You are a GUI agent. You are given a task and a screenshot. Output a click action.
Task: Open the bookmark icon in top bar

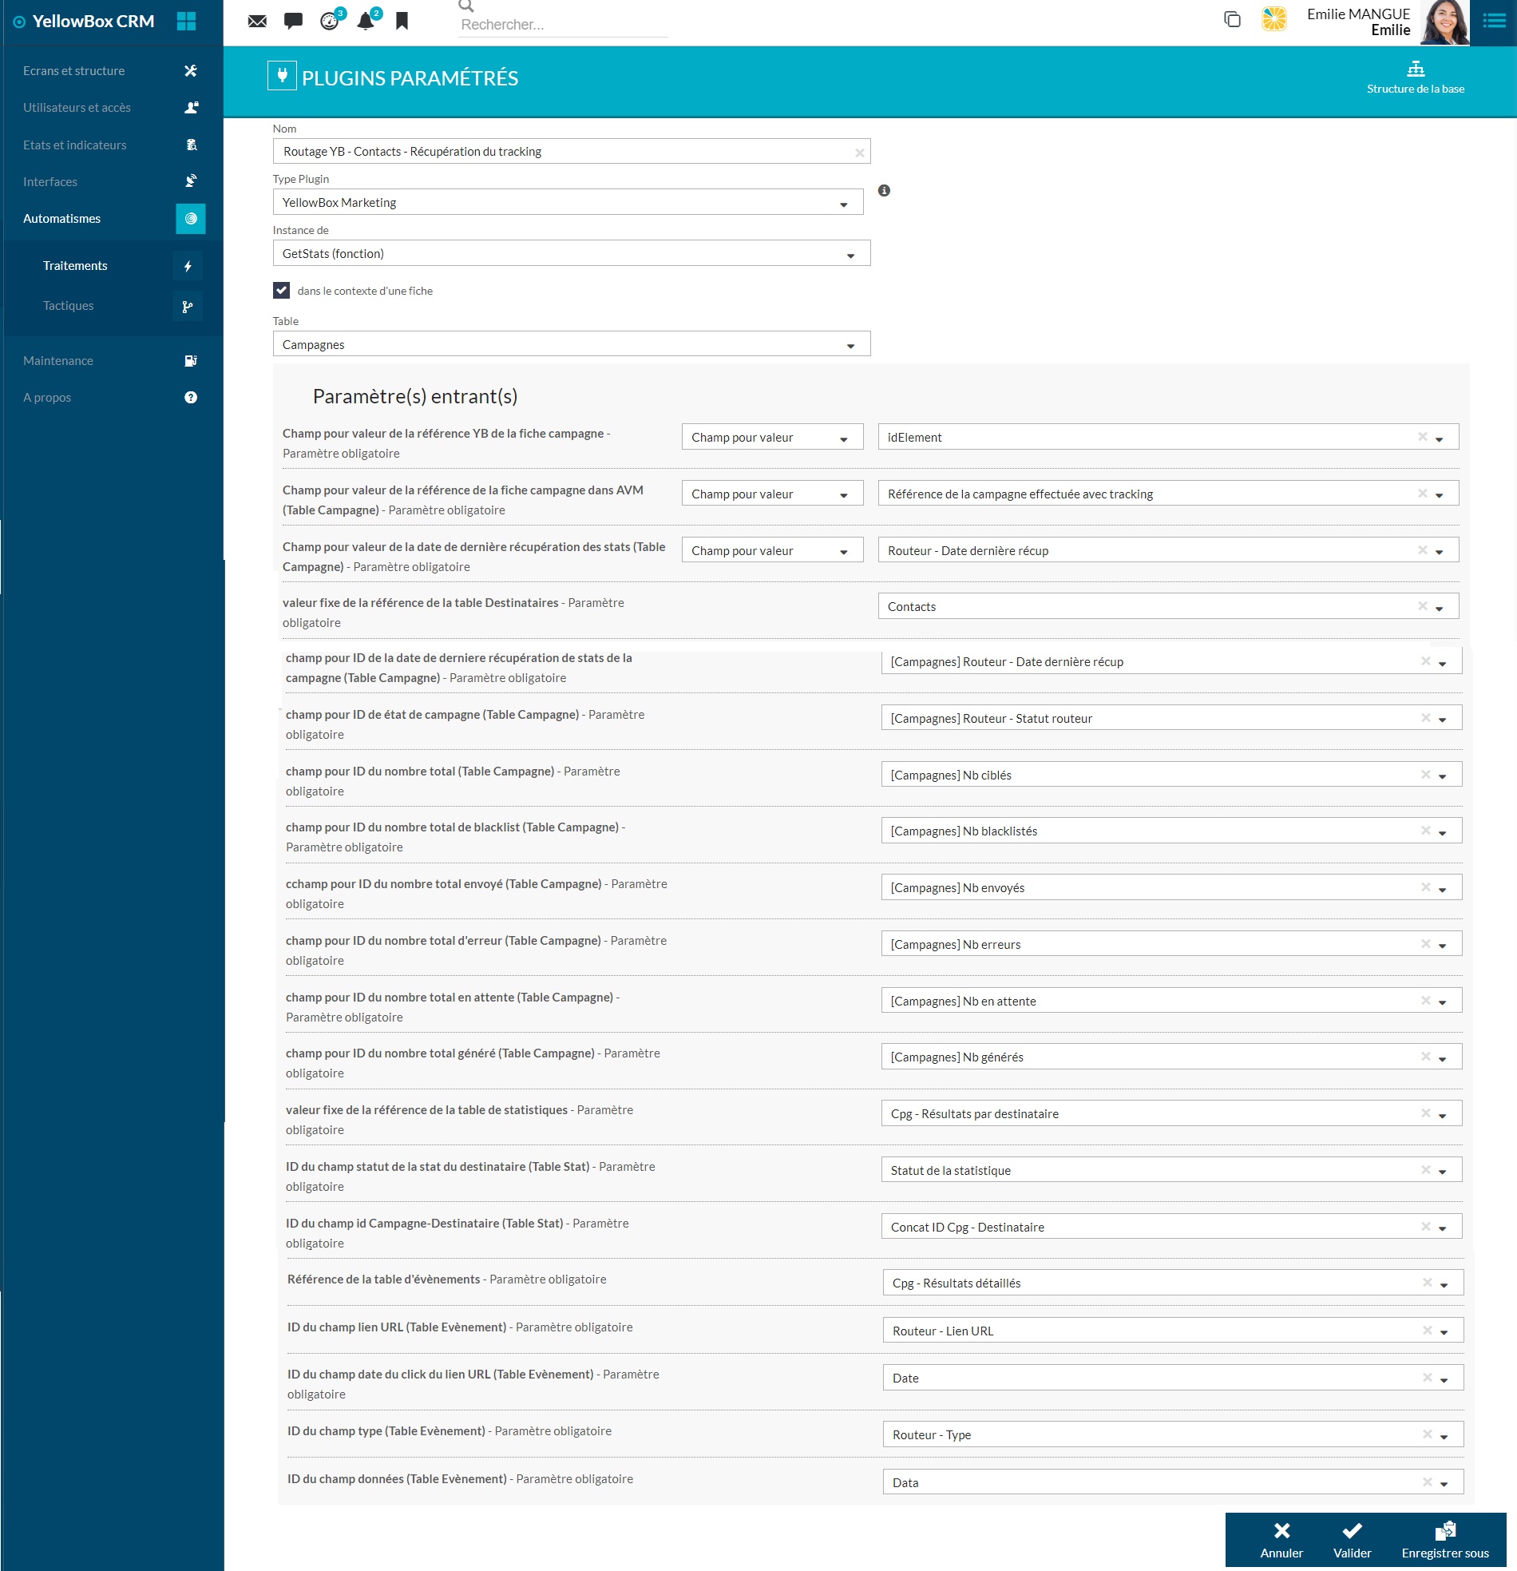click(x=402, y=22)
